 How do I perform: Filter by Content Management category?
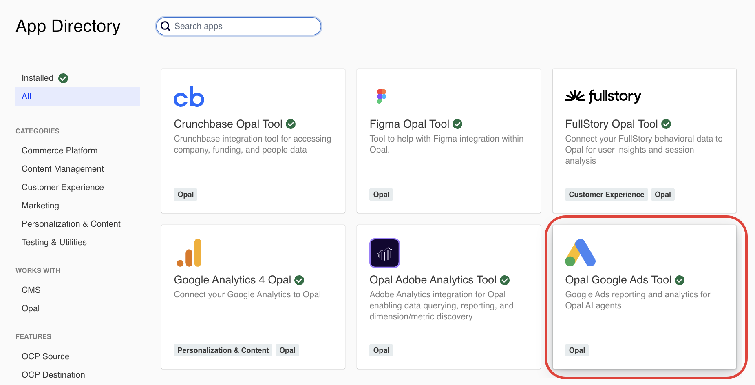coord(63,169)
